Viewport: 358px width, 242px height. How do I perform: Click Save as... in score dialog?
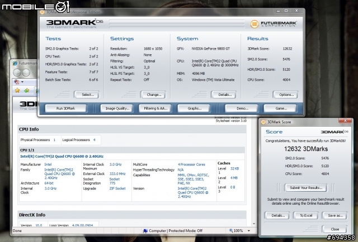335,216
